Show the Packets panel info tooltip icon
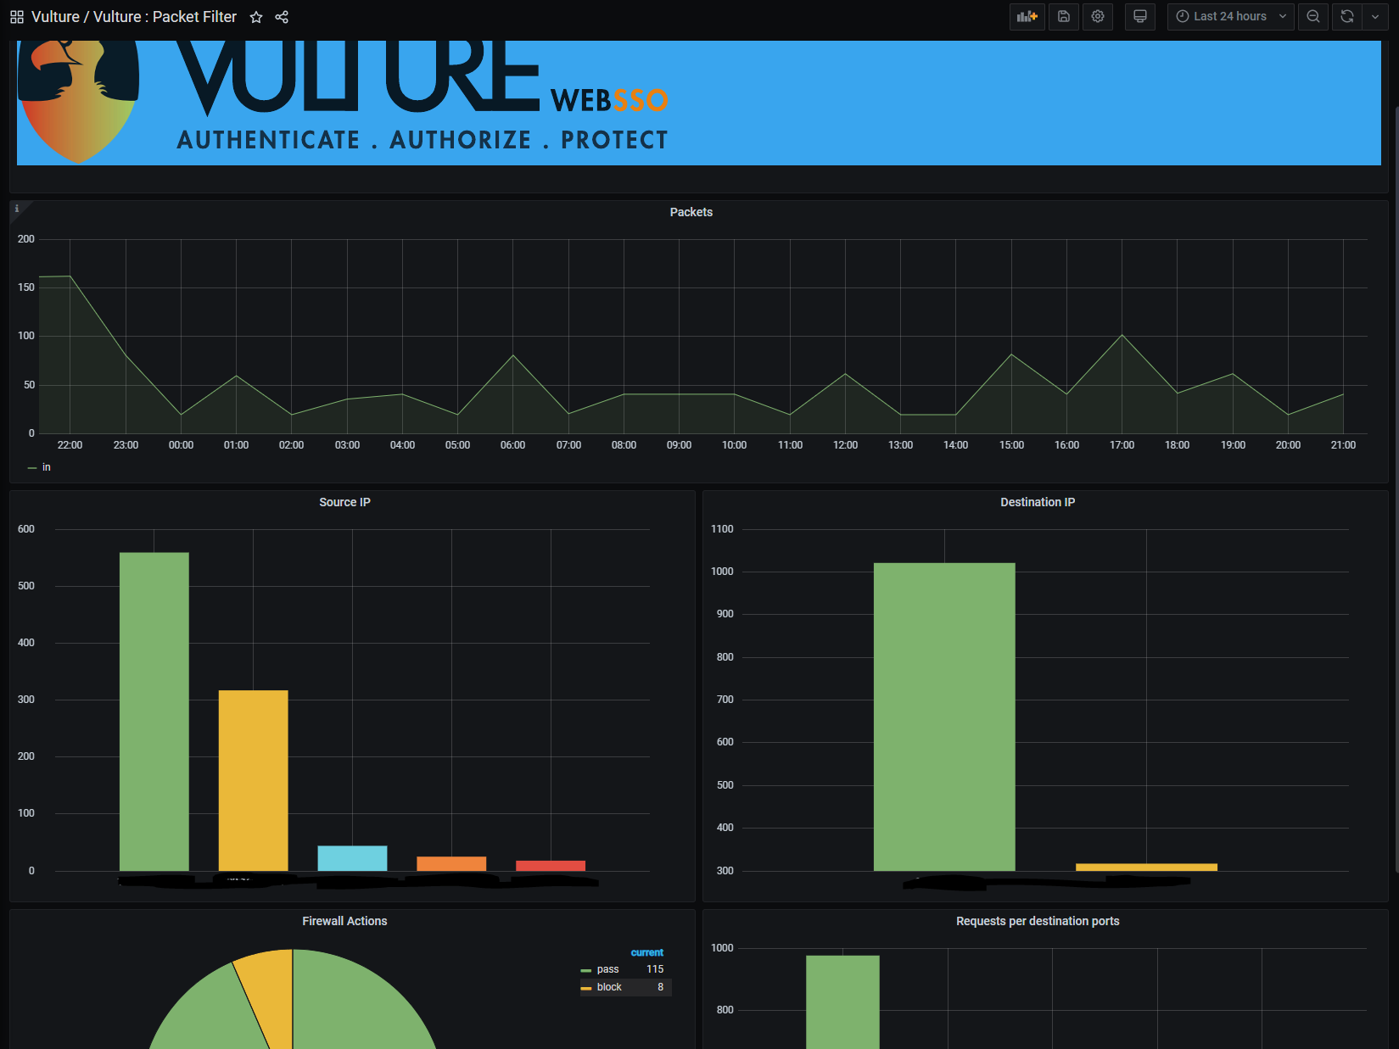The height and width of the screenshot is (1049, 1399). click(x=17, y=209)
